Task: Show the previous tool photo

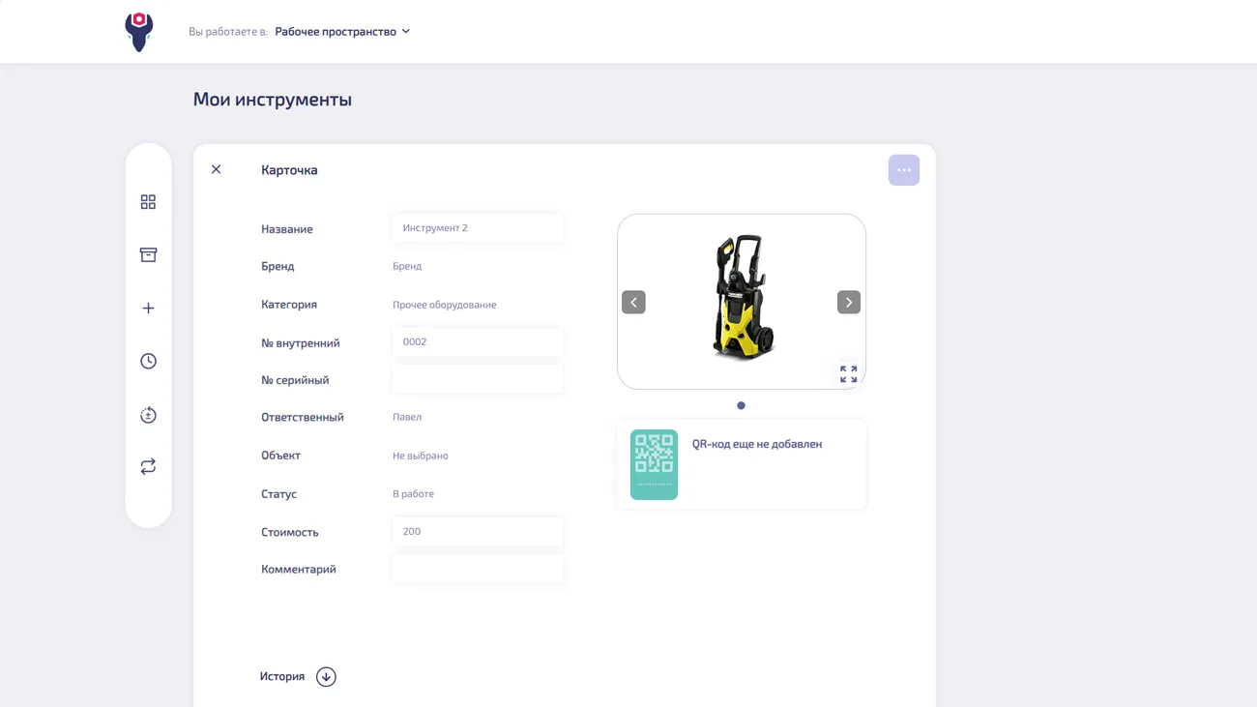Action: 633,303
